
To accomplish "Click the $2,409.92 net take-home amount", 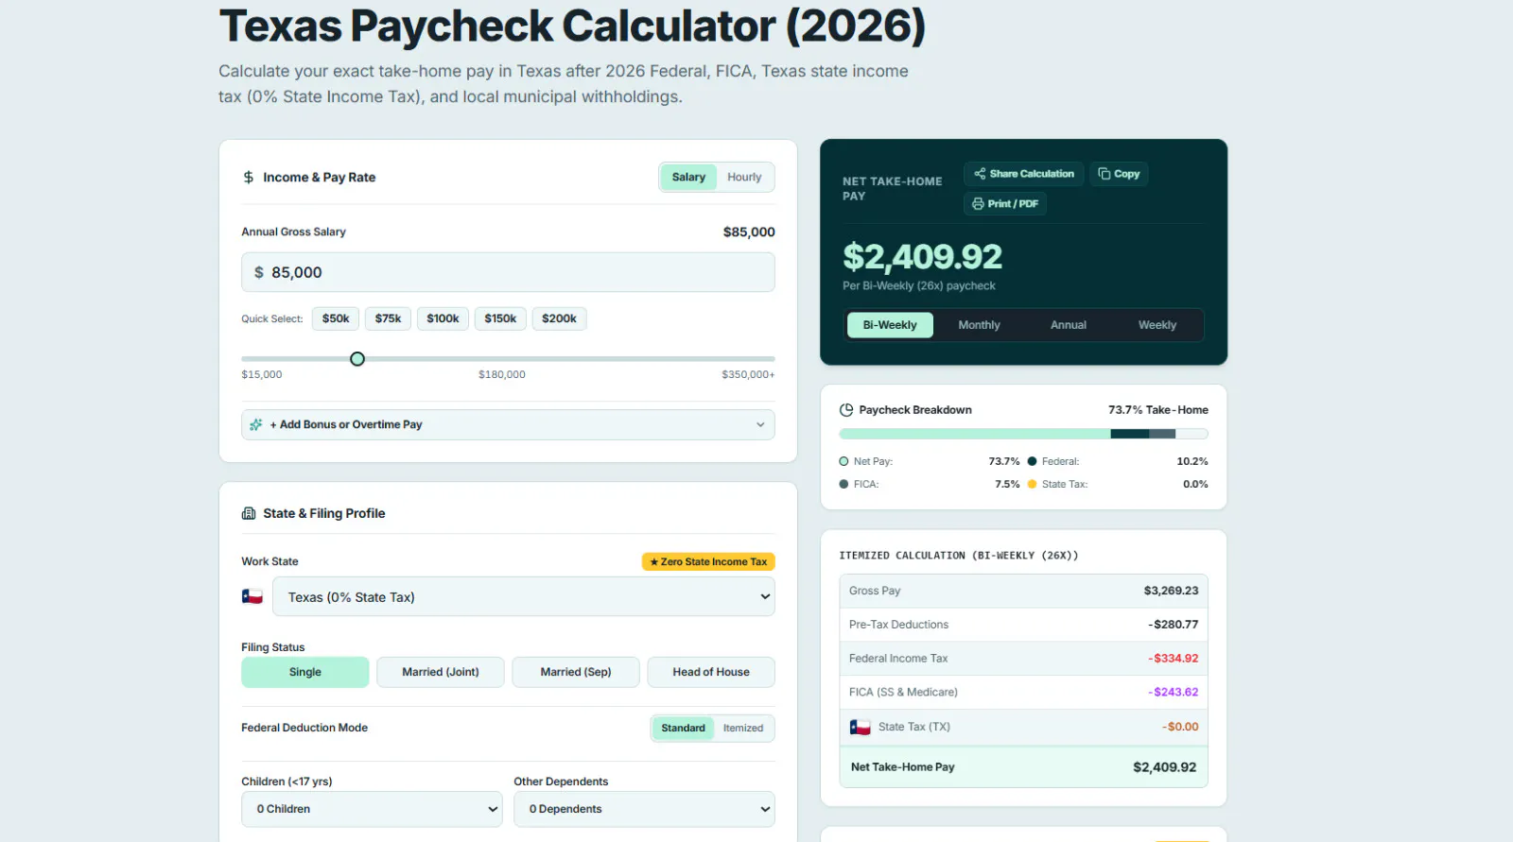I will tap(922, 256).
